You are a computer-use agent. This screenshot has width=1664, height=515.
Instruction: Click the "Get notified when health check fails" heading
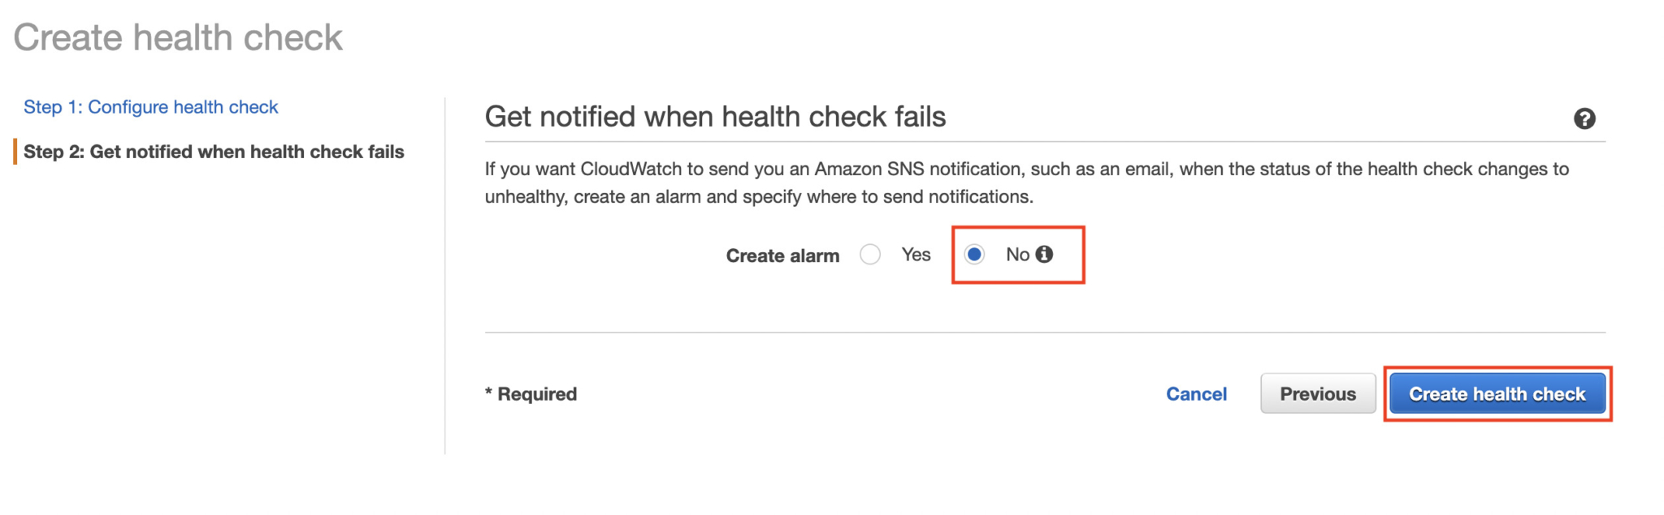point(715,117)
